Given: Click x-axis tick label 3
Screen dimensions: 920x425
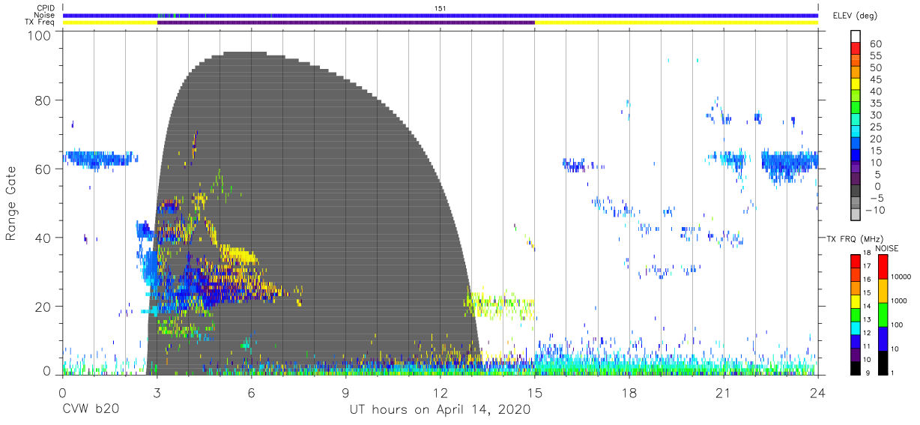Looking at the screenshot, I should [157, 392].
